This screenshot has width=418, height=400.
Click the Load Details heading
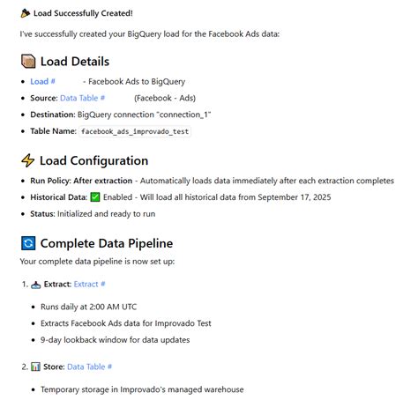pos(75,62)
